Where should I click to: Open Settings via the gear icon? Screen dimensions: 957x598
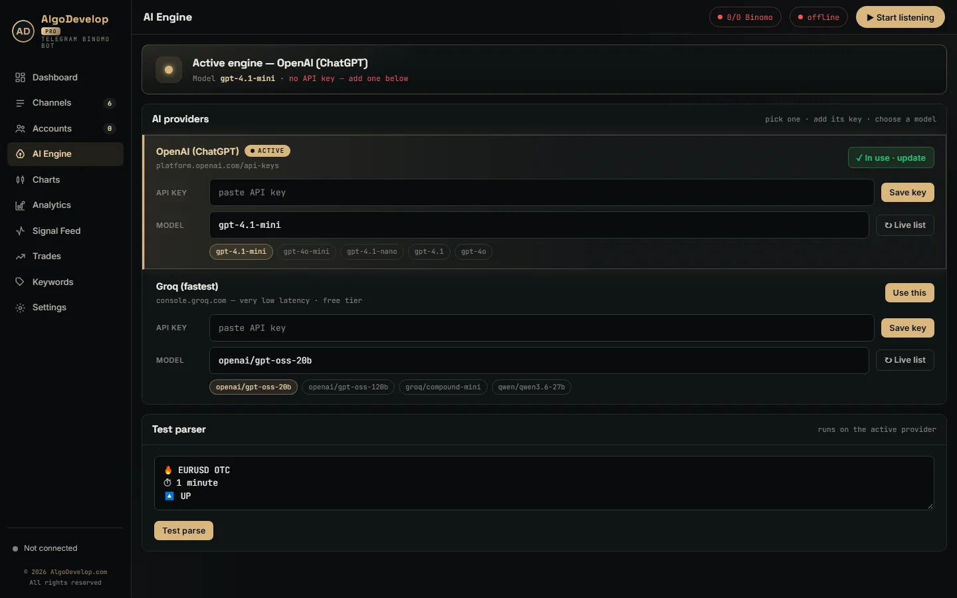pos(20,308)
